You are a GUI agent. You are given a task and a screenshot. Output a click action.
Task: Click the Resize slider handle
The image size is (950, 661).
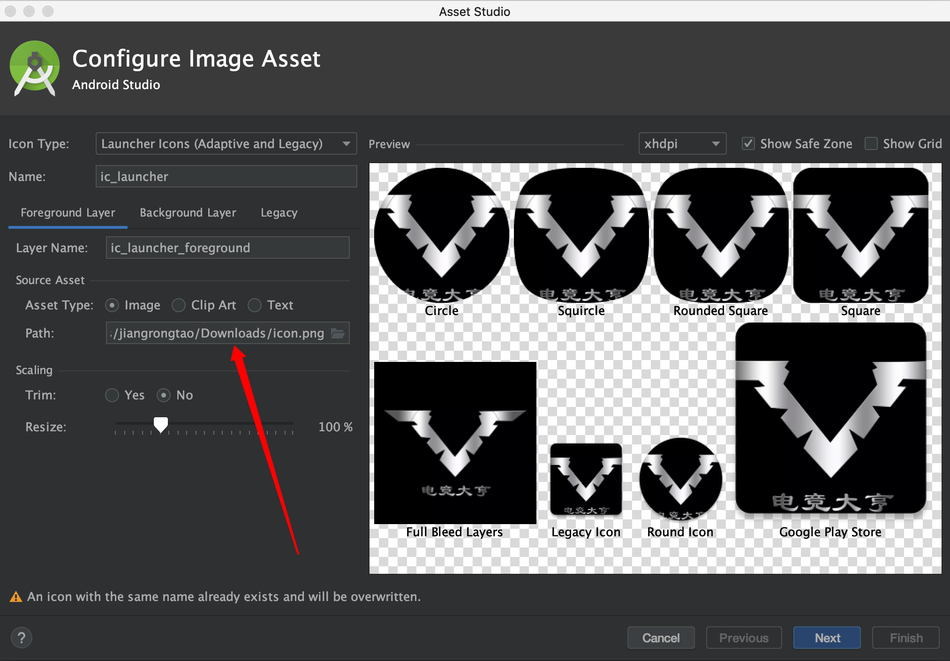(161, 424)
